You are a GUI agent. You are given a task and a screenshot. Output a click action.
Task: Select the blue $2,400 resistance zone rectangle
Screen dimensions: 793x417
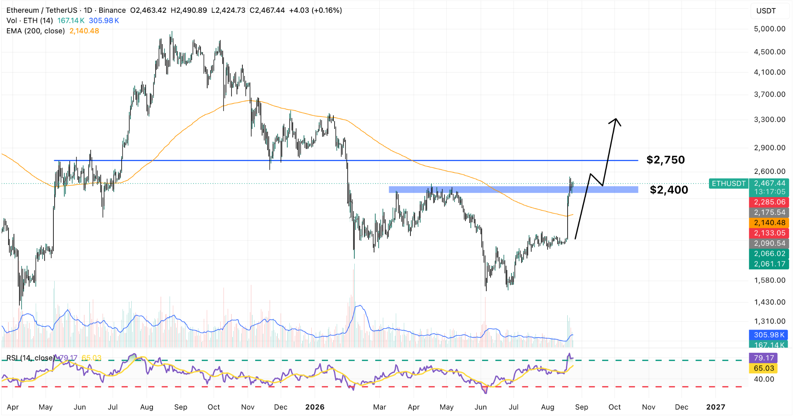pos(513,190)
